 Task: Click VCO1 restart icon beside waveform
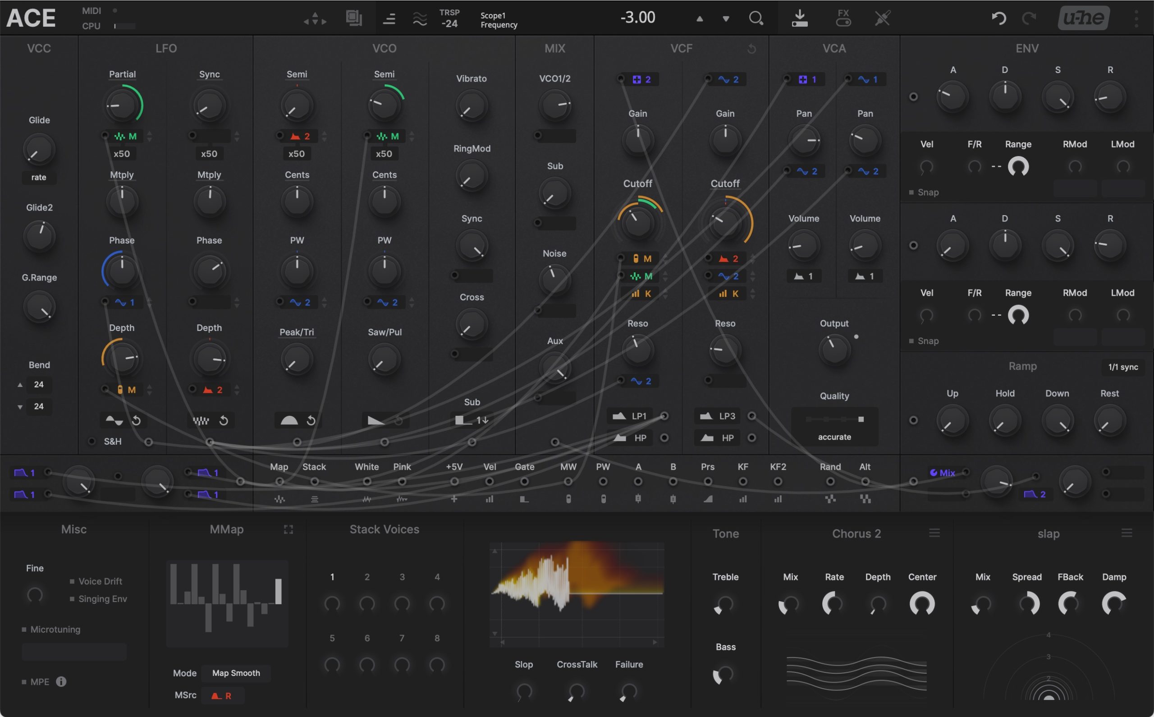coord(311,421)
